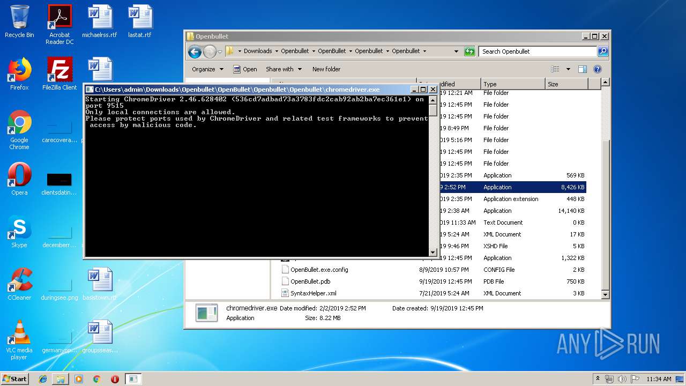Click the file list scroll up arrow

click(606, 83)
